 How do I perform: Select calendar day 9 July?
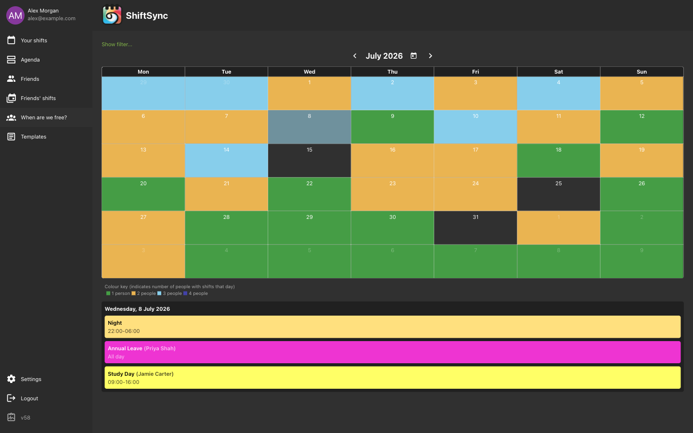[392, 127]
